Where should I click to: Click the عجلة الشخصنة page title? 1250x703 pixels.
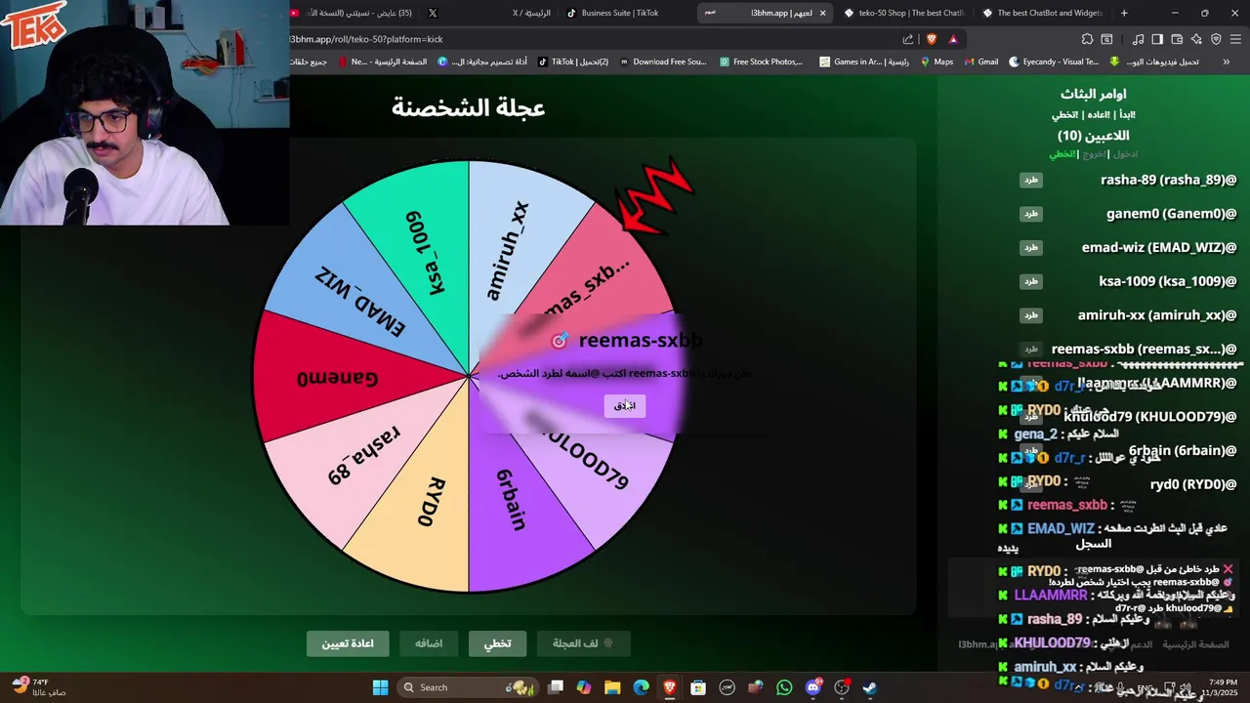pyautogui.click(x=469, y=107)
